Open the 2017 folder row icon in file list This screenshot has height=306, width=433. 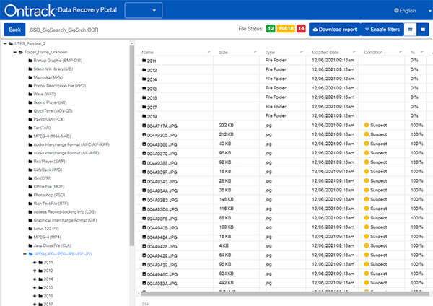pyautogui.click(x=144, y=107)
